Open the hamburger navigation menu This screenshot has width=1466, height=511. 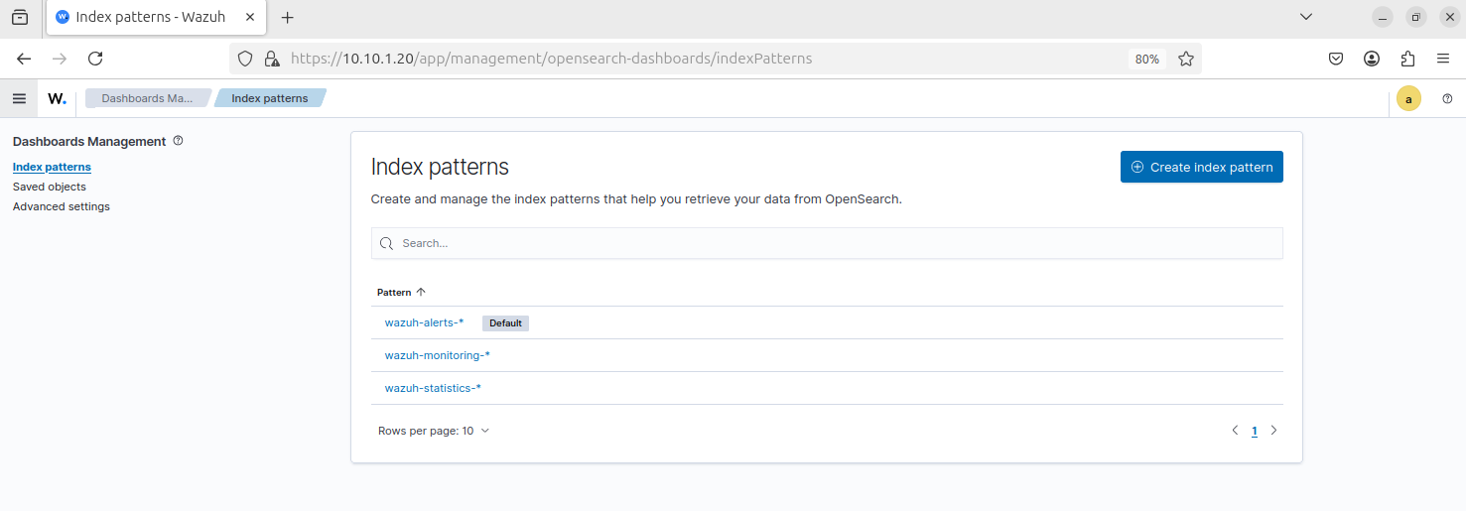coord(19,98)
